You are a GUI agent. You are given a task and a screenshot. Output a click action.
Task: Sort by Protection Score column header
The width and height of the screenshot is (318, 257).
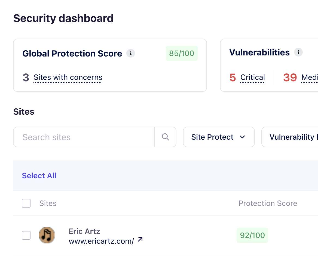268,203
